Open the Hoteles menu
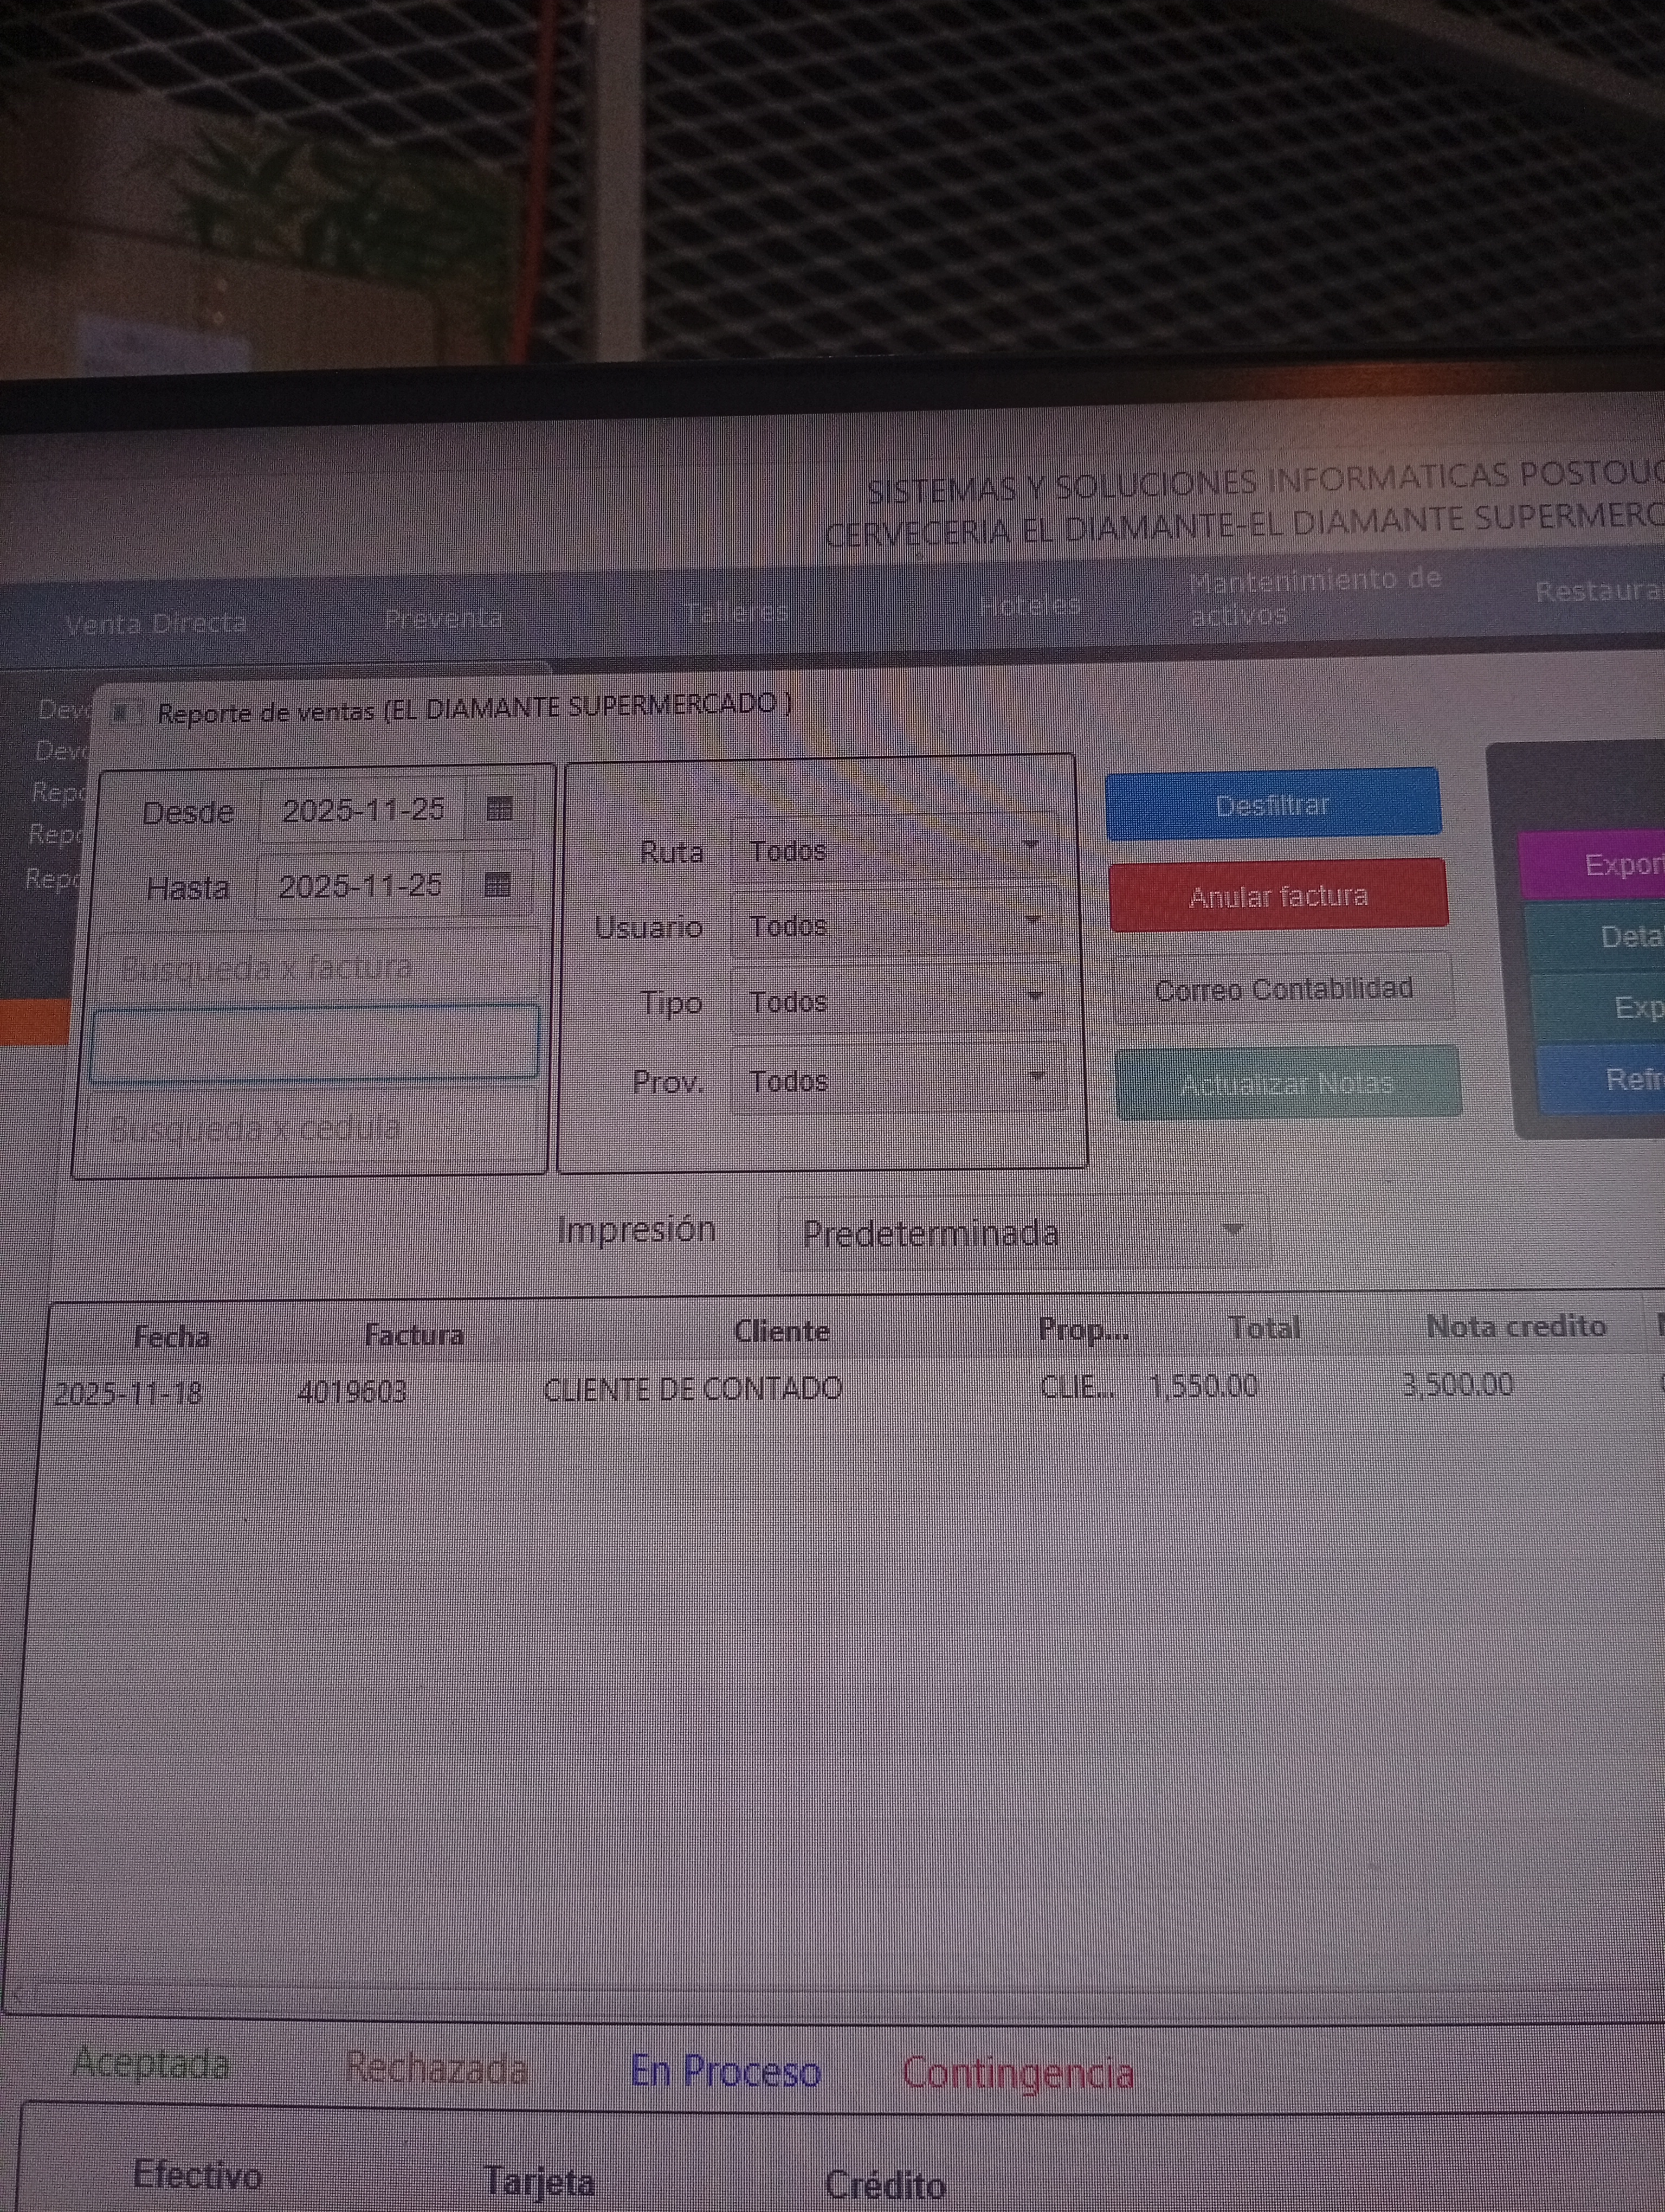1665x2212 pixels. (1029, 606)
